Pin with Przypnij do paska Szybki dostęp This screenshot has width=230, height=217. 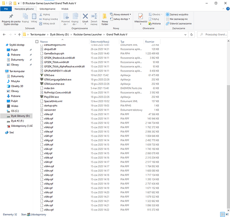pyautogui.click(x=11, y=20)
